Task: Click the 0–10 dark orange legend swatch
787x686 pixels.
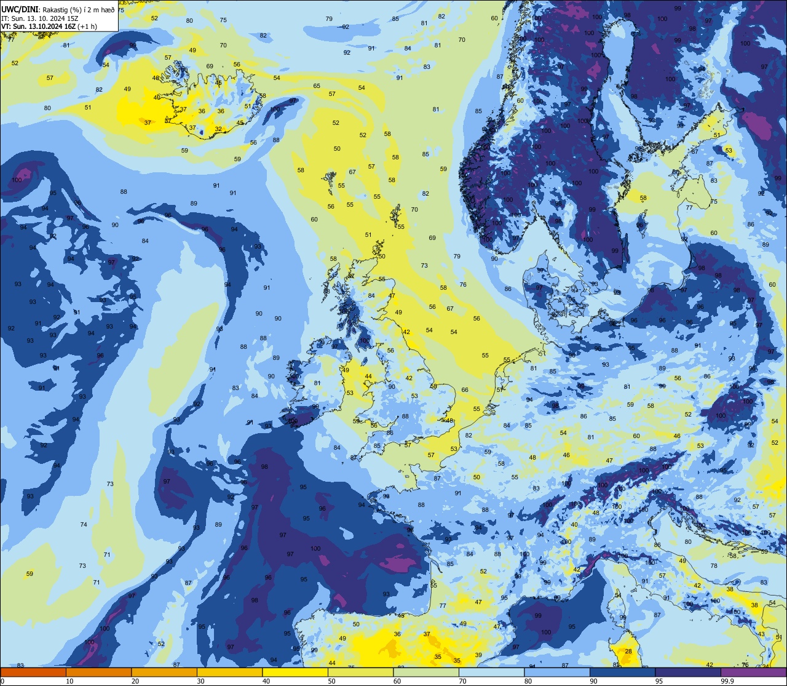Action: tap(33, 672)
